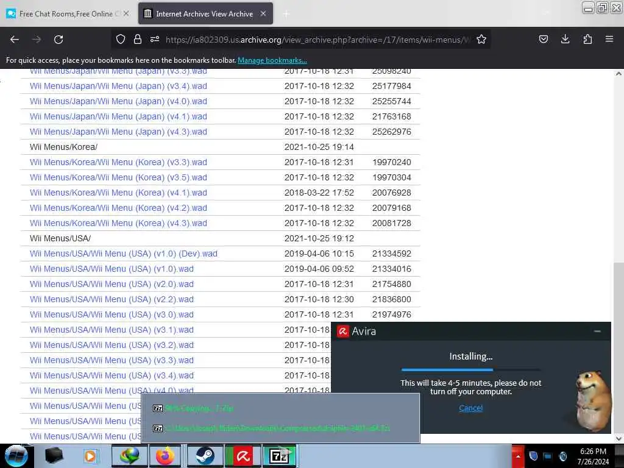Open the security shield tray icon
This screenshot has height=468, width=624.
pos(533,456)
